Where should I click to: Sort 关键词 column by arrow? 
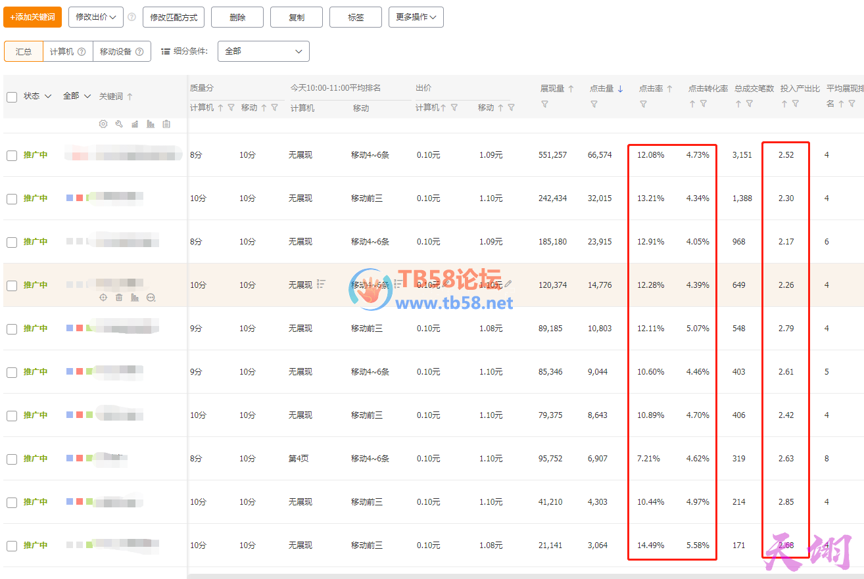[130, 97]
